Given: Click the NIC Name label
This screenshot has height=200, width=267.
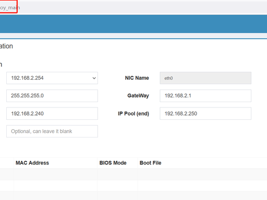Looking at the screenshot, I should click(x=137, y=78).
